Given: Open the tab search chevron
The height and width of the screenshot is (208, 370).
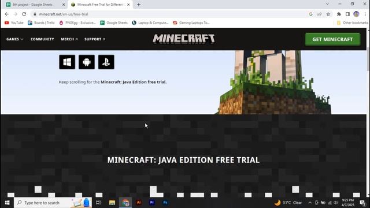Looking at the screenshot, I should 327,4.
